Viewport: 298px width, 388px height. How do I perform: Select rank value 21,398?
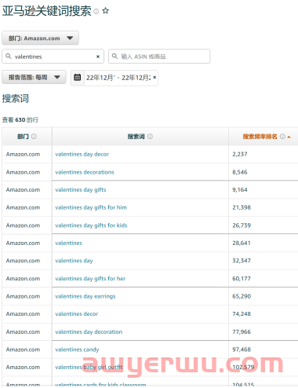click(x=242, y=207)
